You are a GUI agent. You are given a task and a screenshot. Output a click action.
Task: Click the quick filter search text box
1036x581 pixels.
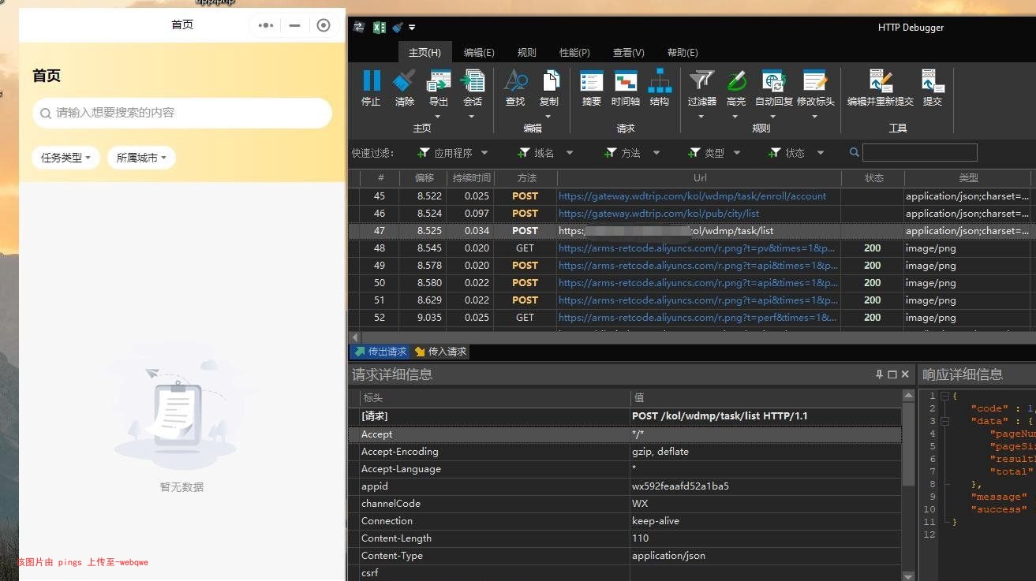pos(920,153)
